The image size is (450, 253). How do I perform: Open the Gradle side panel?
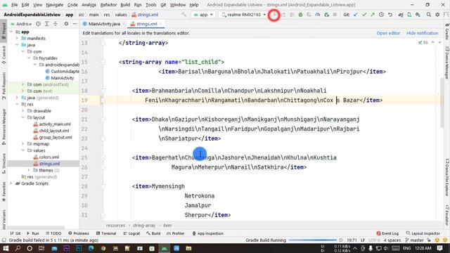(x=447, y=32)
